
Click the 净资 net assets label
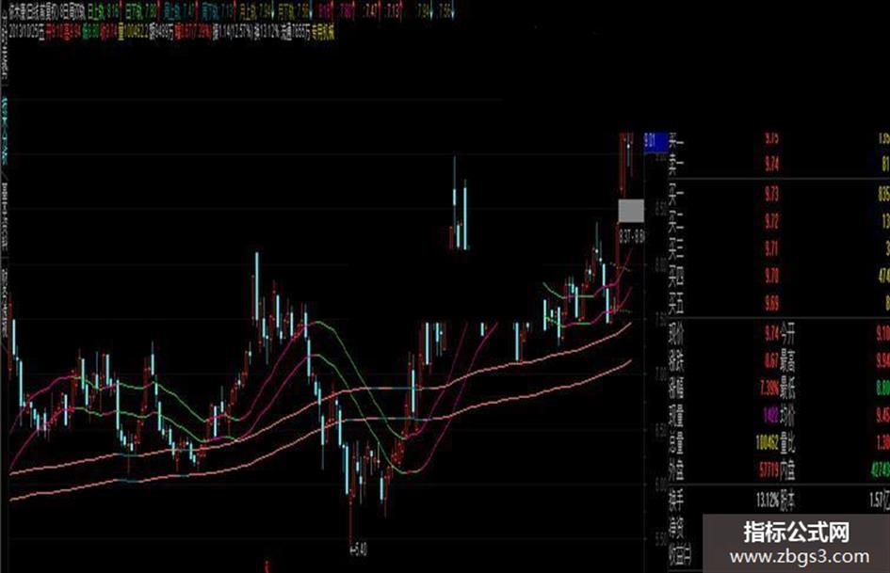(x=676, y=527)
